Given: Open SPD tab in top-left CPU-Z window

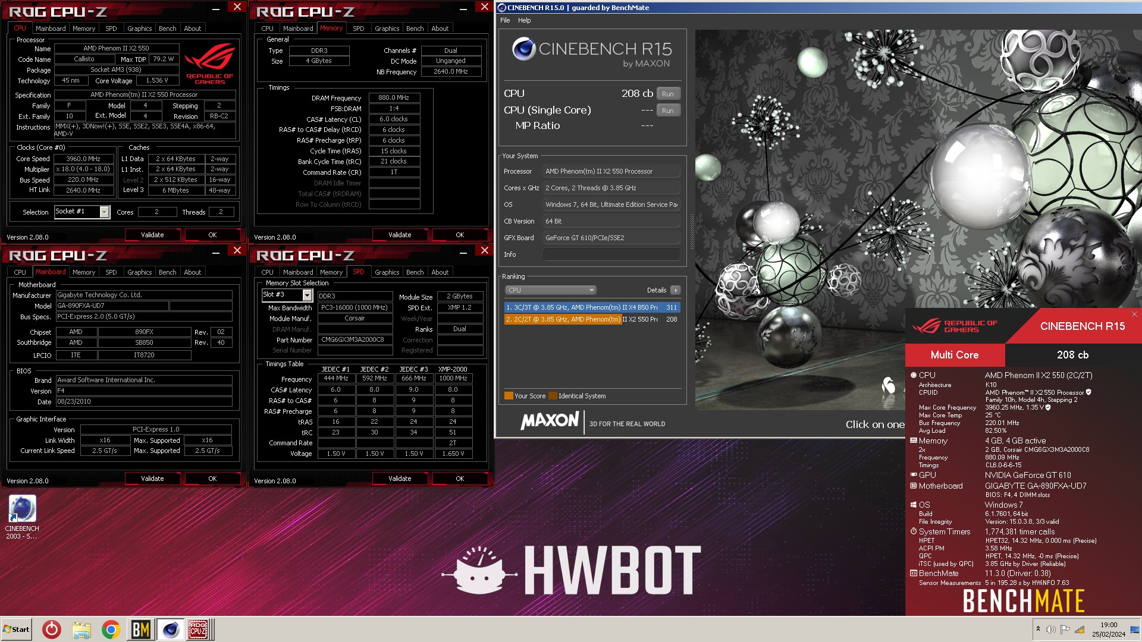Looking at the screenshot, I should 111,29.
